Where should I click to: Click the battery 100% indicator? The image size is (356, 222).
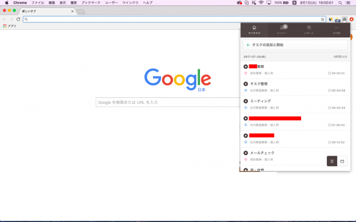tap(282, 2)
